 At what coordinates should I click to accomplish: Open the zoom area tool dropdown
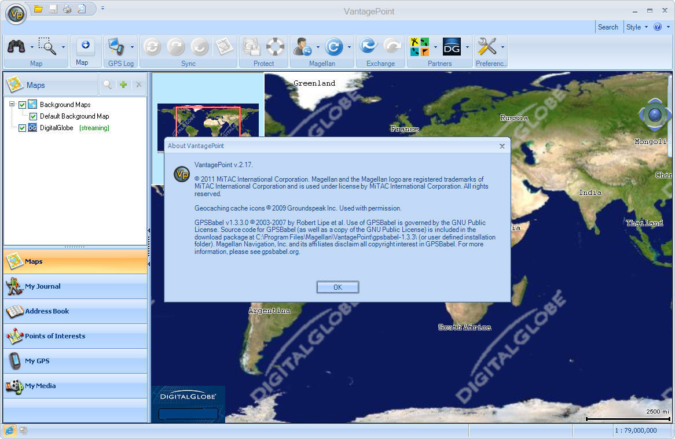(x=63, y=47)
